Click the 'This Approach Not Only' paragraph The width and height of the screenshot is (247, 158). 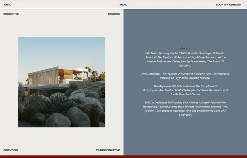pos(185,90)
